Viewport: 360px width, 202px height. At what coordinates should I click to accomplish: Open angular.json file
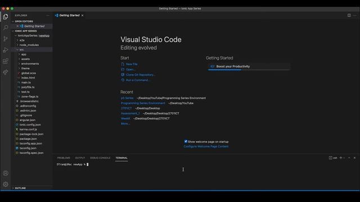point(28,120)
